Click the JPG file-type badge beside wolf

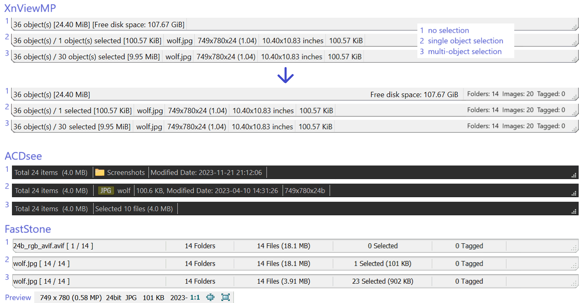[x=106, y=191]
